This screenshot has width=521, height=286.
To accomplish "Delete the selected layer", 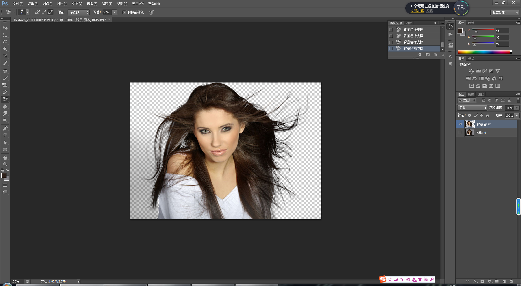I will click(x=512, y=281).
